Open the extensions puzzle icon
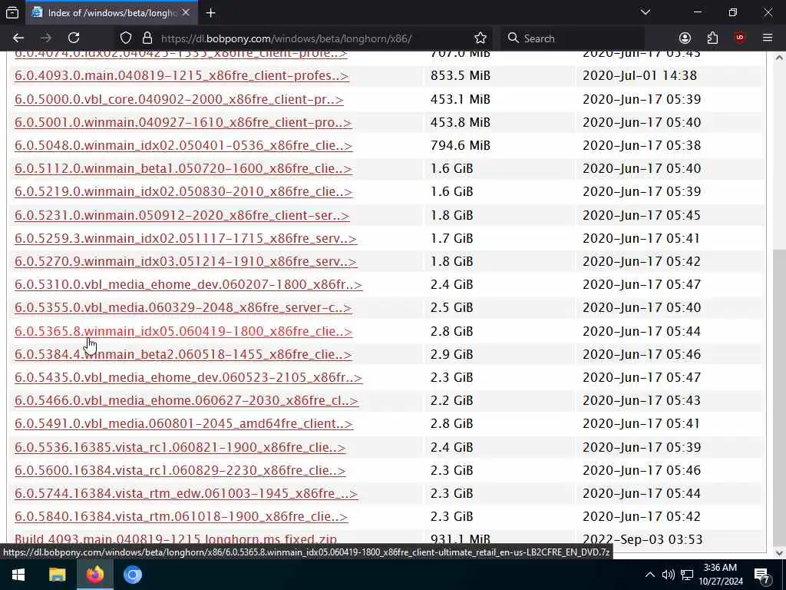 712,38
